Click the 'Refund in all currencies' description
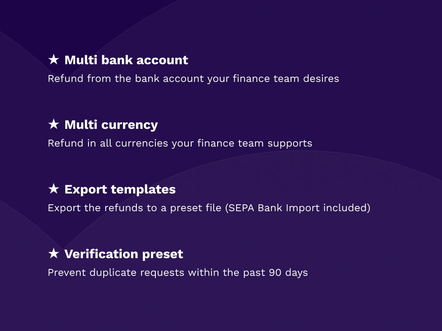Viewport: 442px width, 331px height. pyautogui.click(x=180, y=144)
